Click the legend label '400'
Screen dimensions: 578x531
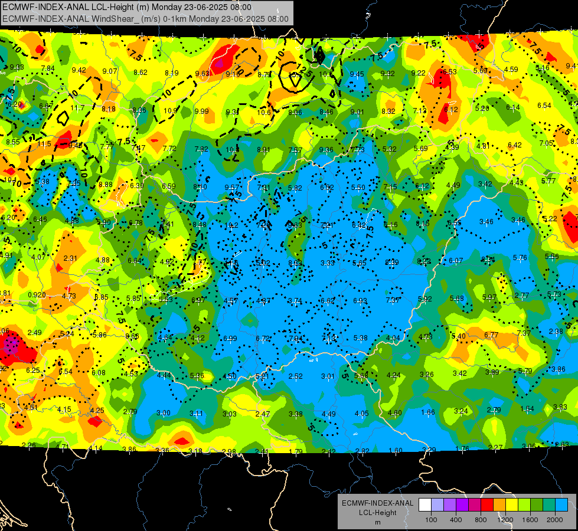point(456,520)
